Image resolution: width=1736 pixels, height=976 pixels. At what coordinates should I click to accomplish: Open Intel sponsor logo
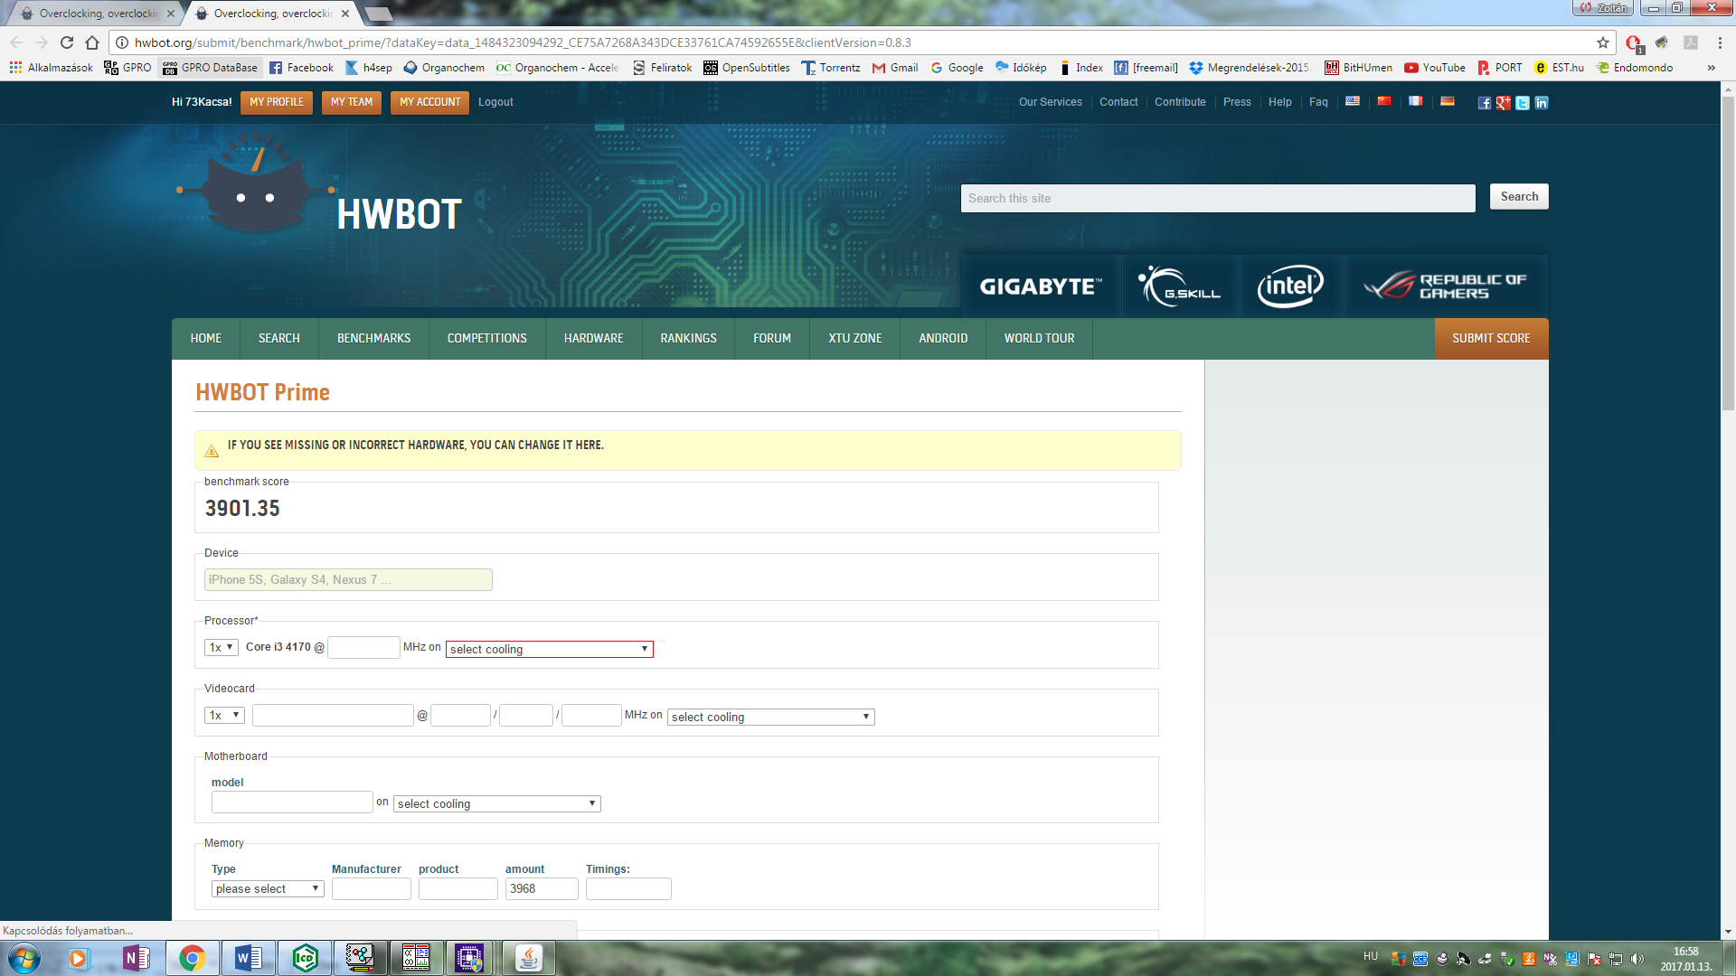(x=1290, y=286)
